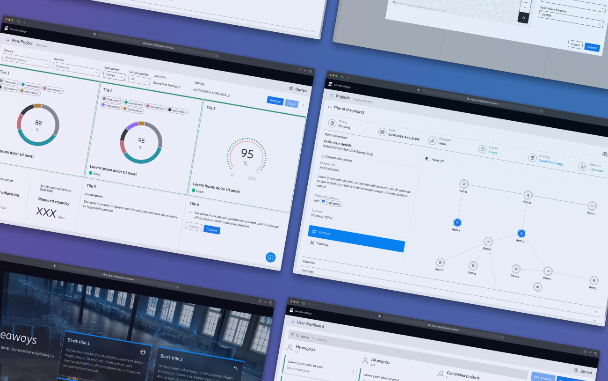The image size is (608, 381).
Task: Open the hamburger menu beside Projects
Action: point(332,95)
